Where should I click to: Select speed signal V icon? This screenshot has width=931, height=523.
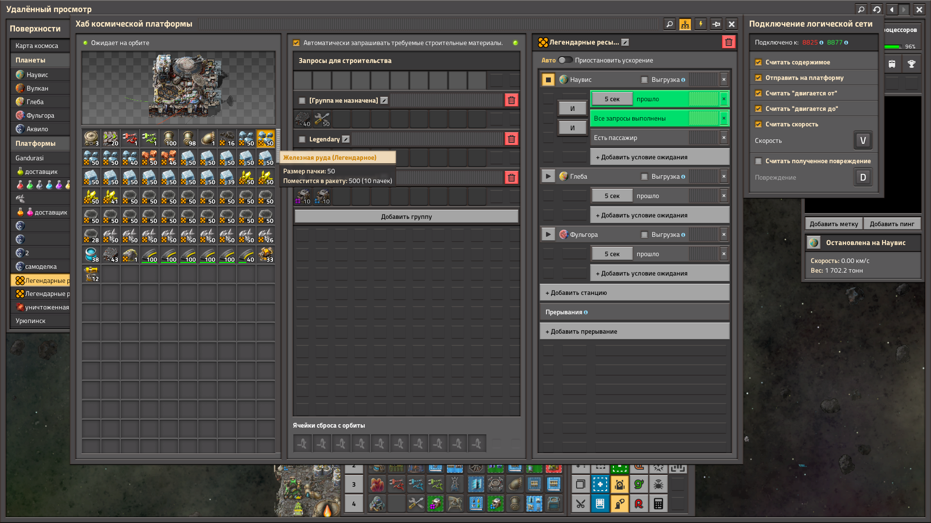(863, 140)
